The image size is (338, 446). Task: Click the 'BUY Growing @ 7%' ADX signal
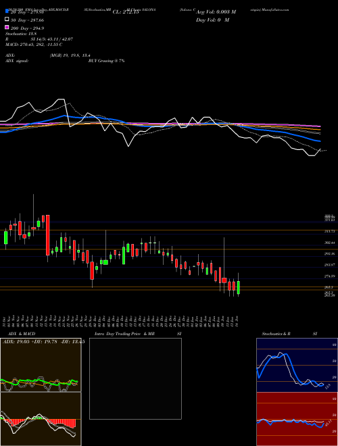[106, 61]
